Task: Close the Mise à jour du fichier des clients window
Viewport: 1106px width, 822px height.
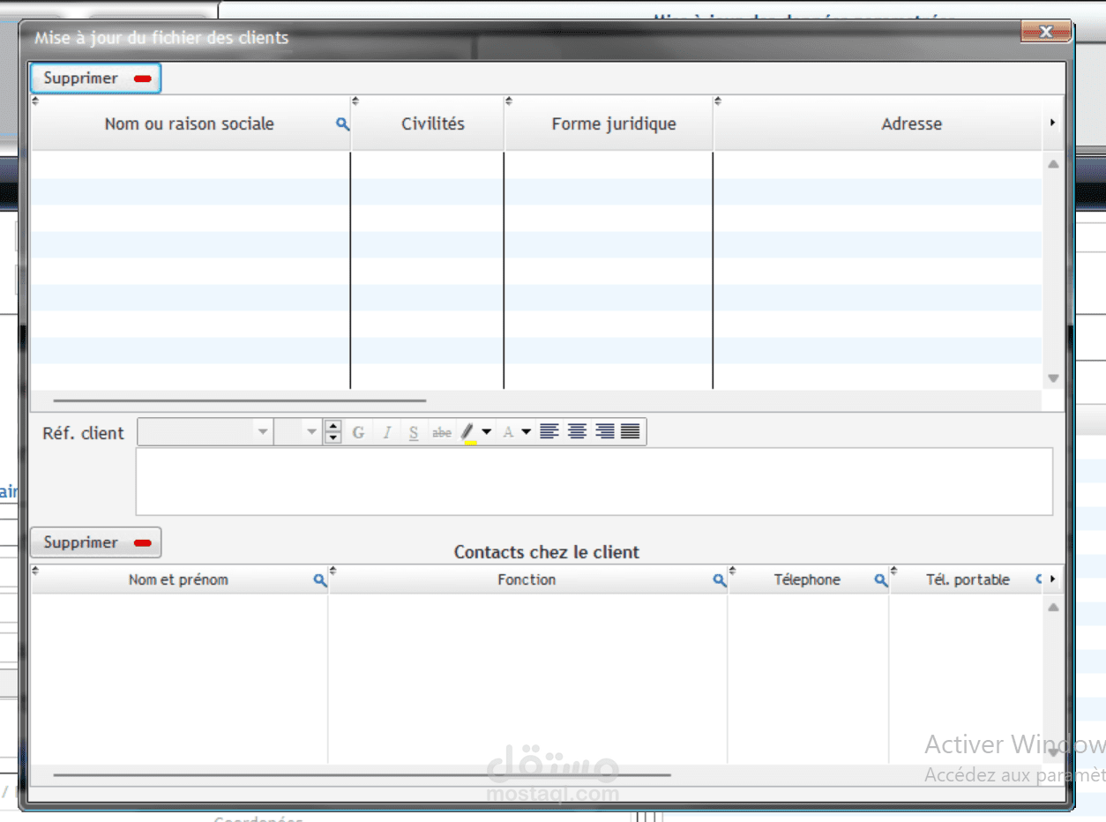Action: (1046, 33)
